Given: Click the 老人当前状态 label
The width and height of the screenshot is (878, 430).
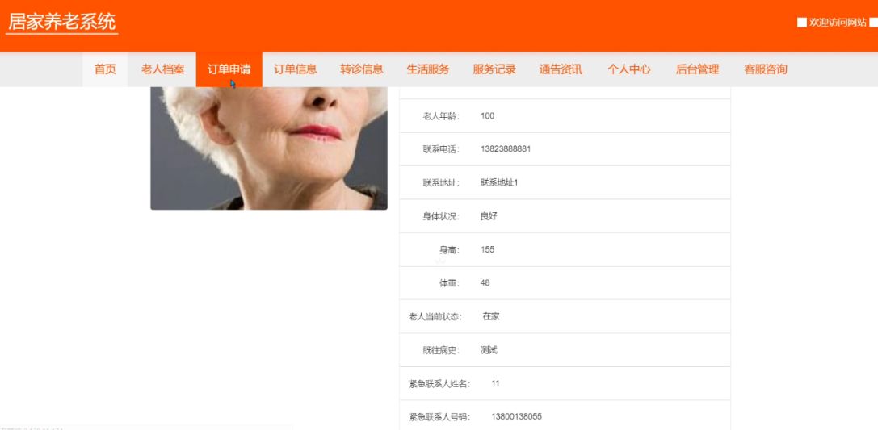Looking at the screenshot, I should coord(435,316).
